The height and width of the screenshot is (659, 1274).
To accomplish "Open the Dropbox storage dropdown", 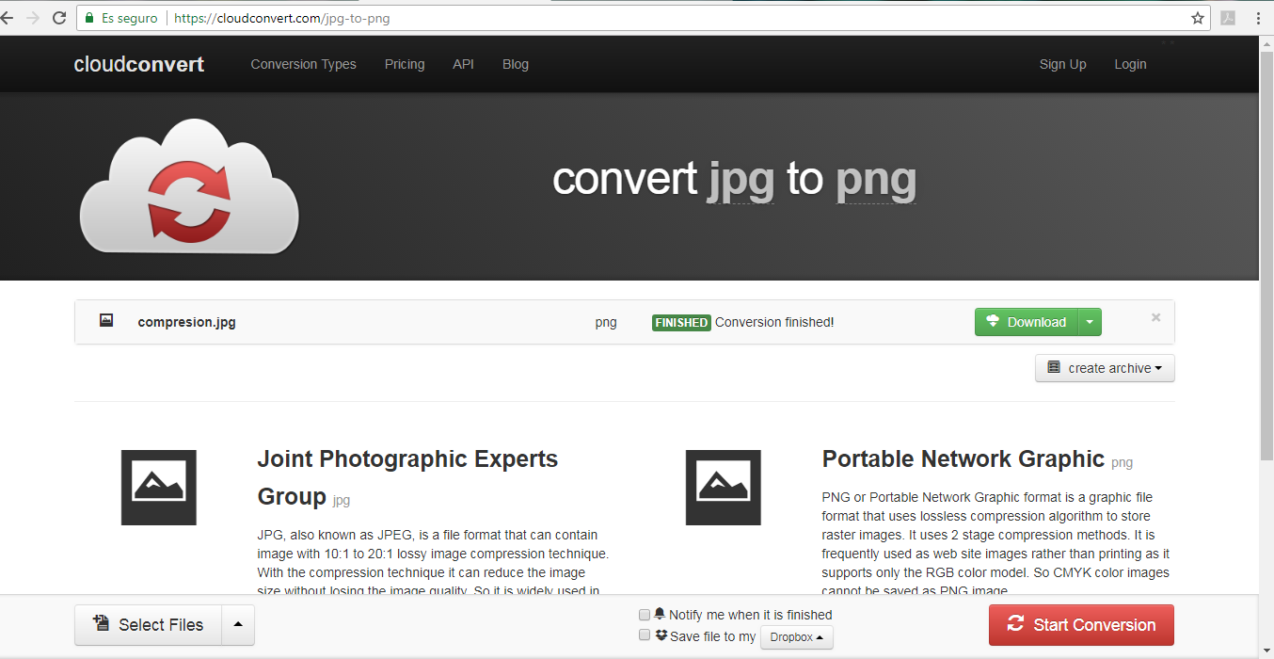I will (797, 637).
